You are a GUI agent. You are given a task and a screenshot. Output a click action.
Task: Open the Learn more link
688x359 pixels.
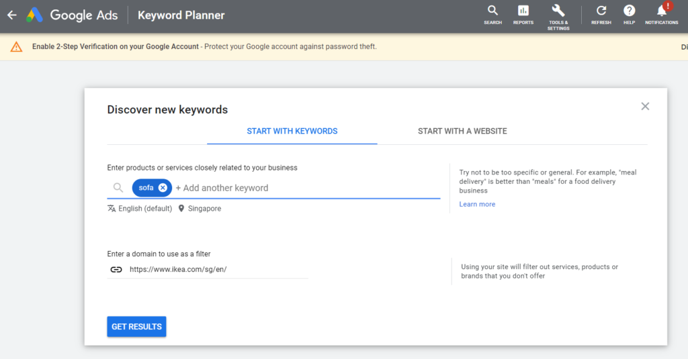click(x=477, y=204)
